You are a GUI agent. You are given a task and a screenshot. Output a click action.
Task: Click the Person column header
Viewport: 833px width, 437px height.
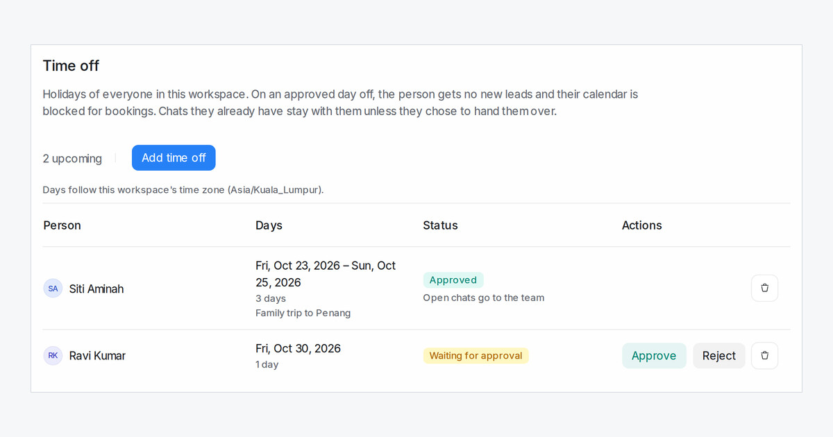point(62,225)
